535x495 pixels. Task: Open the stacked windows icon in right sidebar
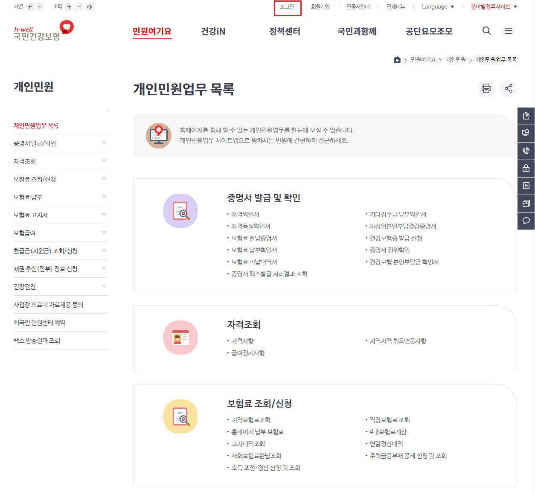pos(526,203)
